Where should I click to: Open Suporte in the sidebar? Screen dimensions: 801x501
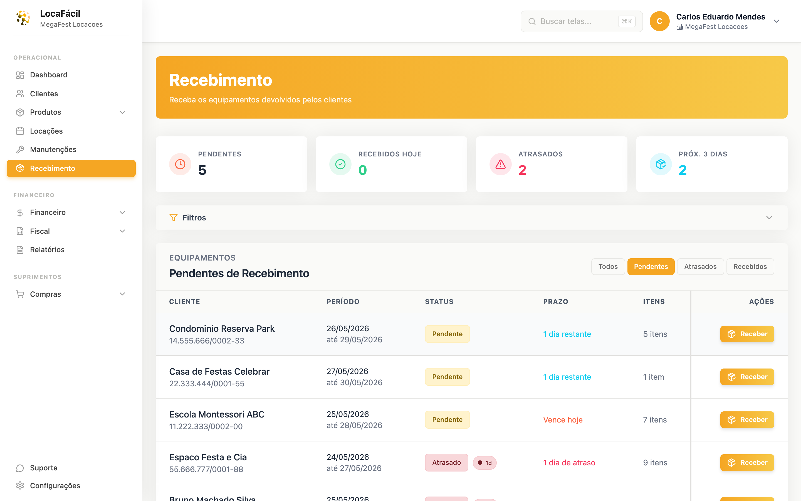point(71,468)
